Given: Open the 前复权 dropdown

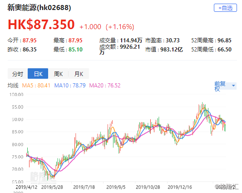Looking at the screenshot, I should pos(225,86).
